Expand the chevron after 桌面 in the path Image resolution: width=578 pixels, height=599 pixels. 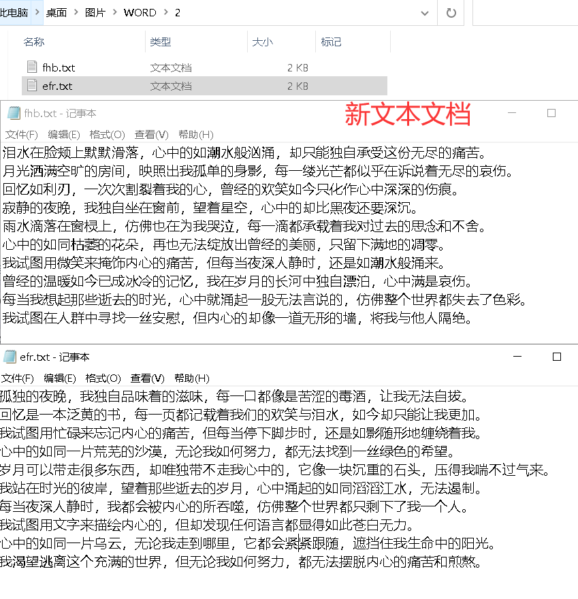[x=76, y=12]
